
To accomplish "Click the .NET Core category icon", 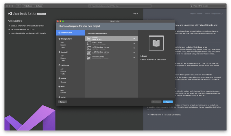I will pos(60,65).
